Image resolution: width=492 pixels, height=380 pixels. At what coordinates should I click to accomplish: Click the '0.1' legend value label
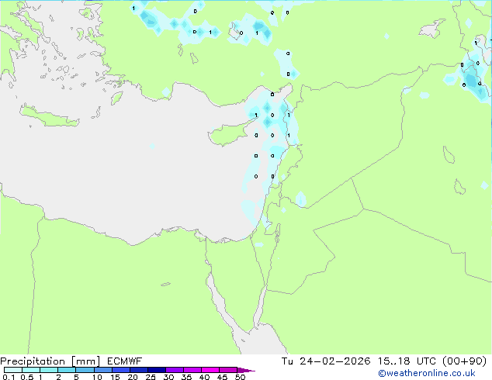point(9,377)
